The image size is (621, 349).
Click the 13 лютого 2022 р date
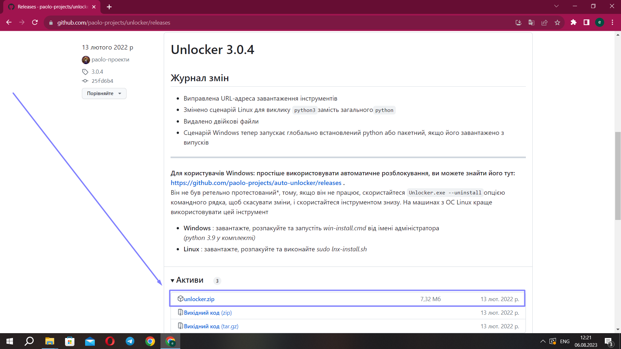pos(107,48)
